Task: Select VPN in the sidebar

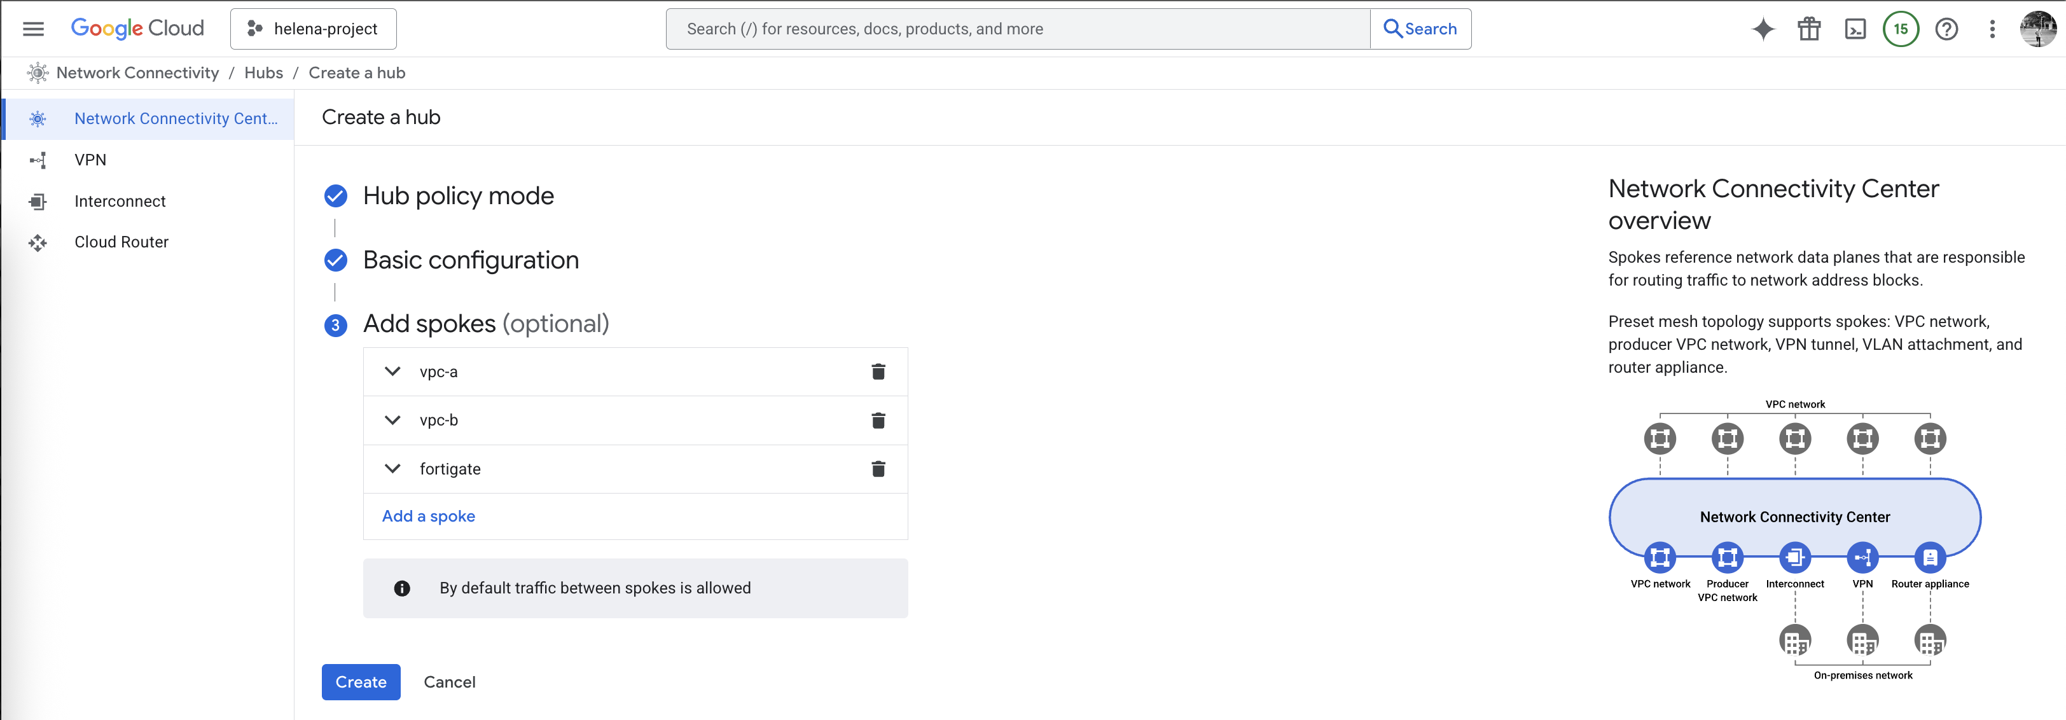Action: point(90,160)
